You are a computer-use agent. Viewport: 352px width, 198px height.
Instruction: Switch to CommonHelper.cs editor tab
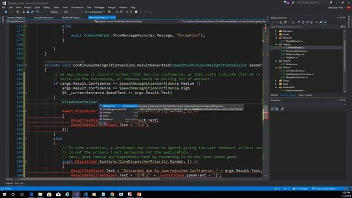click(x=16, y=18)
